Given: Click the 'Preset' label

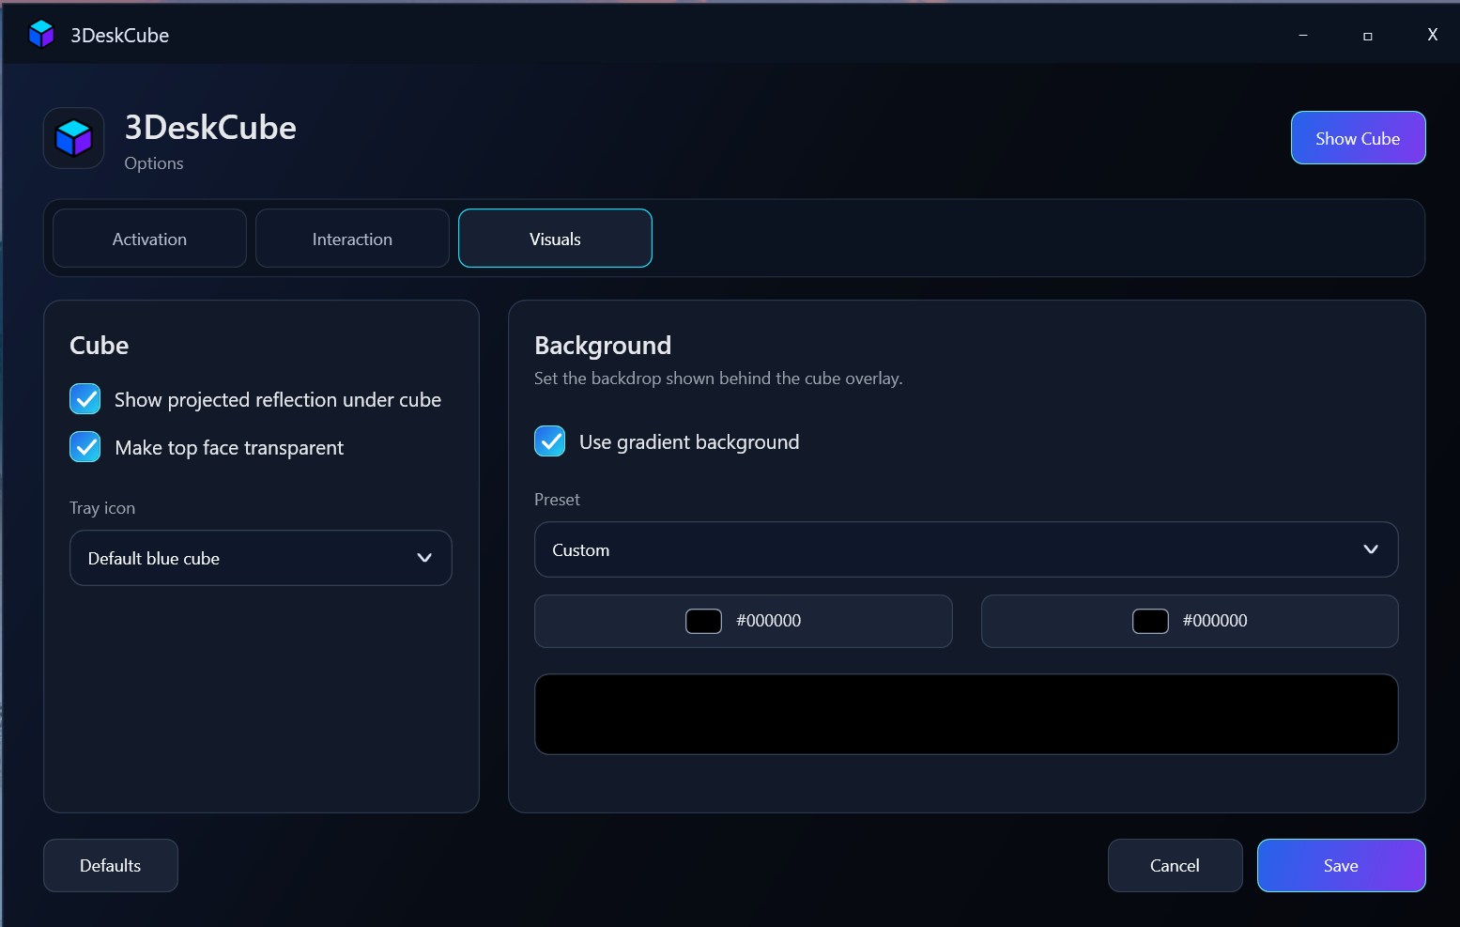Looking at the screenshot, I should click(557, 500).
